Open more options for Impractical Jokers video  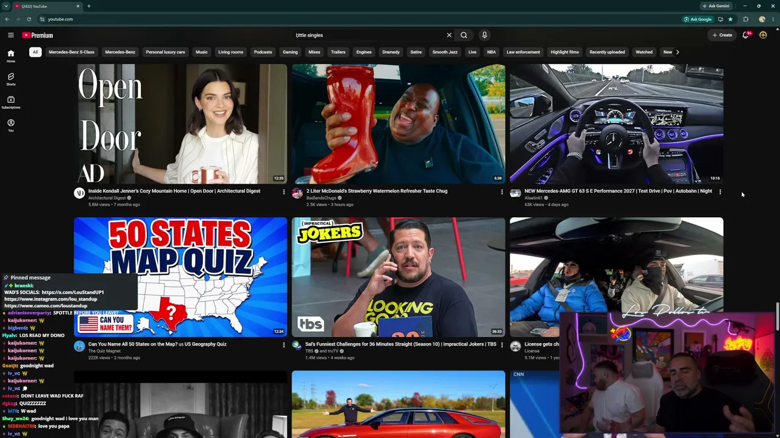click(x=502, y=345)
